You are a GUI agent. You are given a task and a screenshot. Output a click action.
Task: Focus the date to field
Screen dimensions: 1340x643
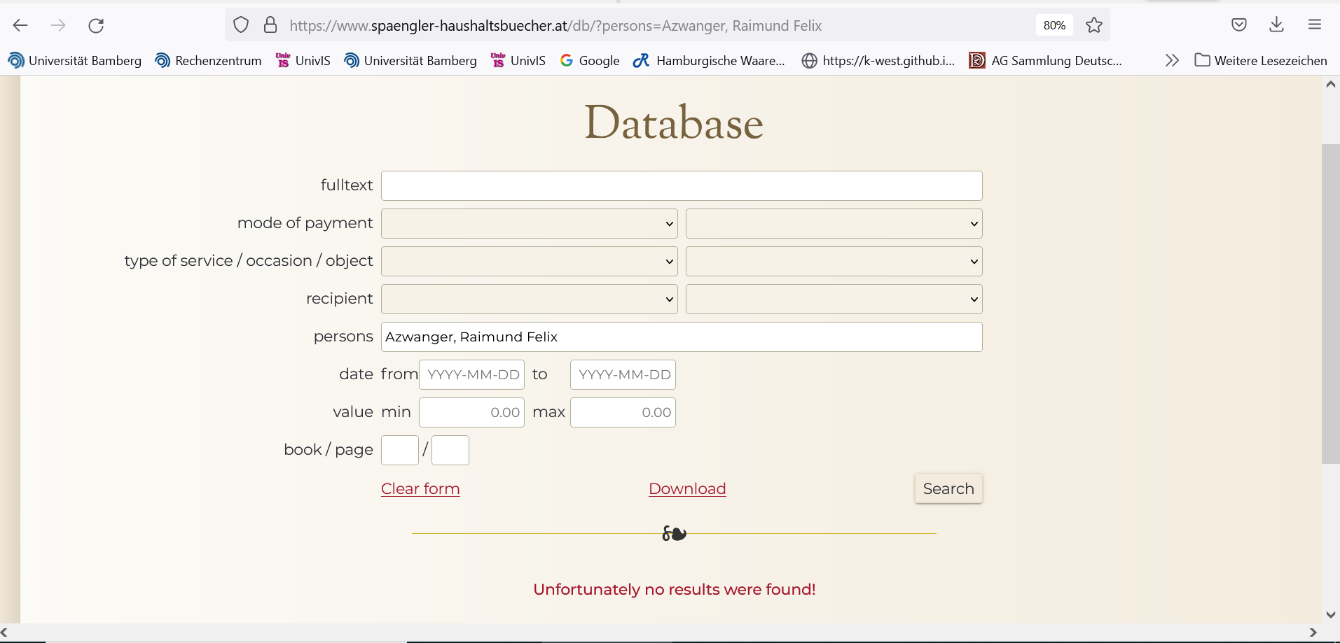(x=623, y=375)
